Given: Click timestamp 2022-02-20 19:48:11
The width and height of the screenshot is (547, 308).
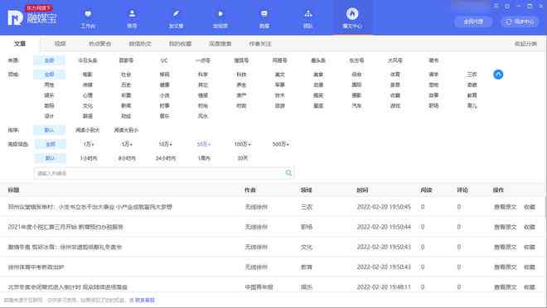Looking at the screenshot, I should [384, 287].
